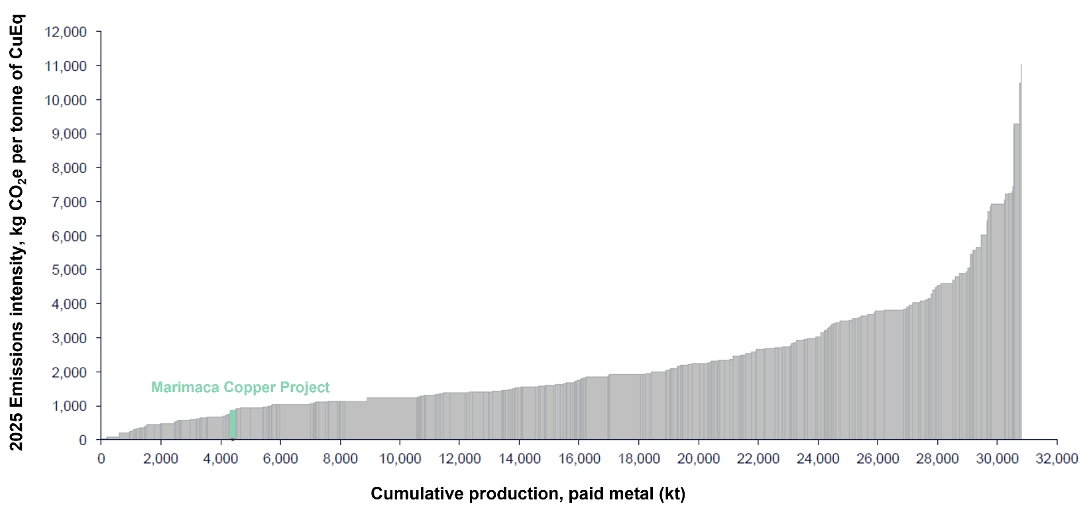Click the Marimaca Copper Project label

[240, 387]
